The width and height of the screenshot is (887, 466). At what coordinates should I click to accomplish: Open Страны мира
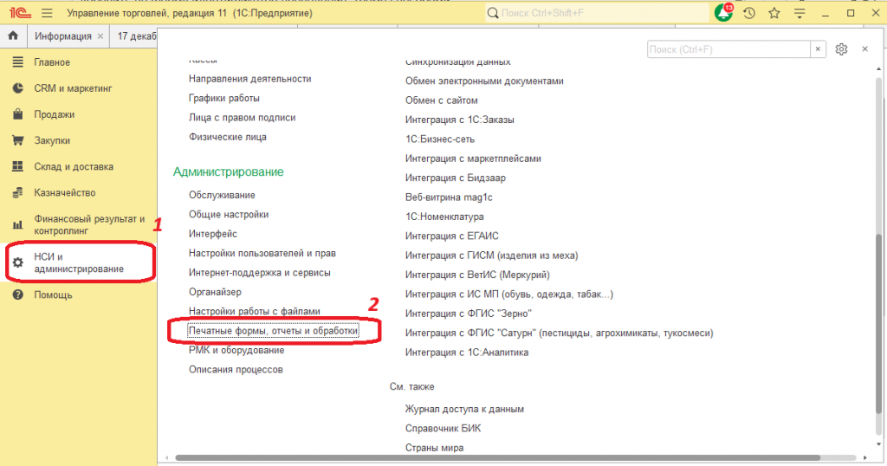pos(434,447)
